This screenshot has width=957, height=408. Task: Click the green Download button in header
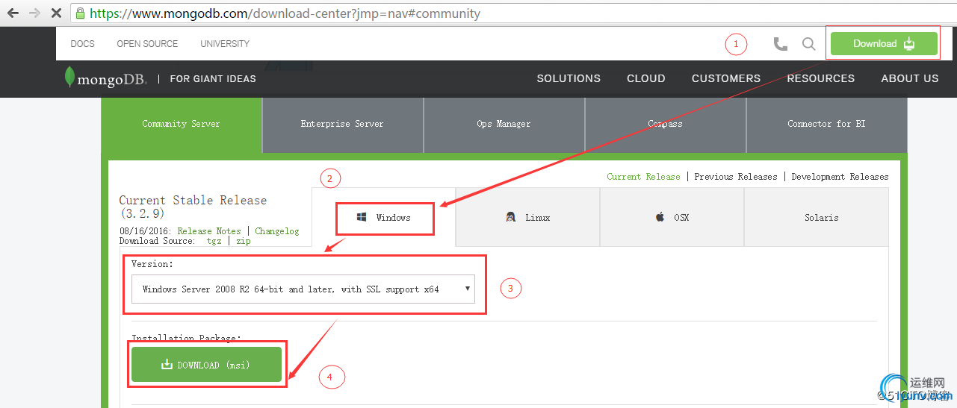(x=884, y=43)
